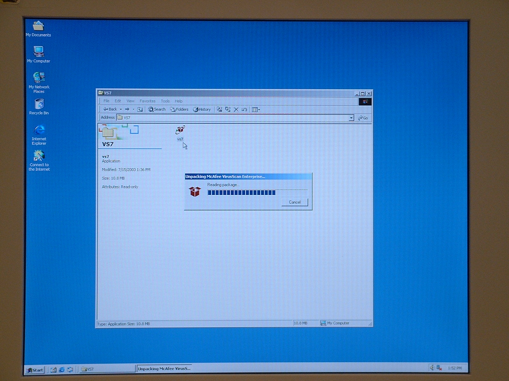
Task: Click the Start button on taskbar
Action: 35,370
